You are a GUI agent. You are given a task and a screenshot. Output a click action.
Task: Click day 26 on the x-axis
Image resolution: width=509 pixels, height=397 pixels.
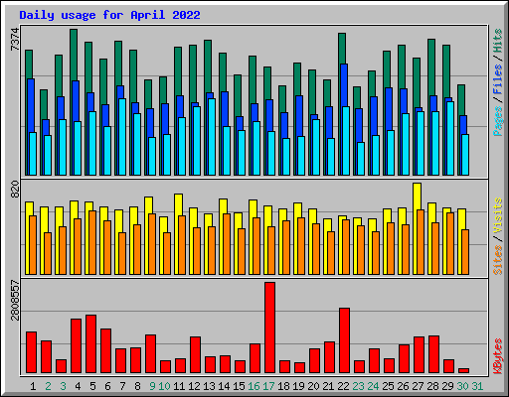[403, 386]
